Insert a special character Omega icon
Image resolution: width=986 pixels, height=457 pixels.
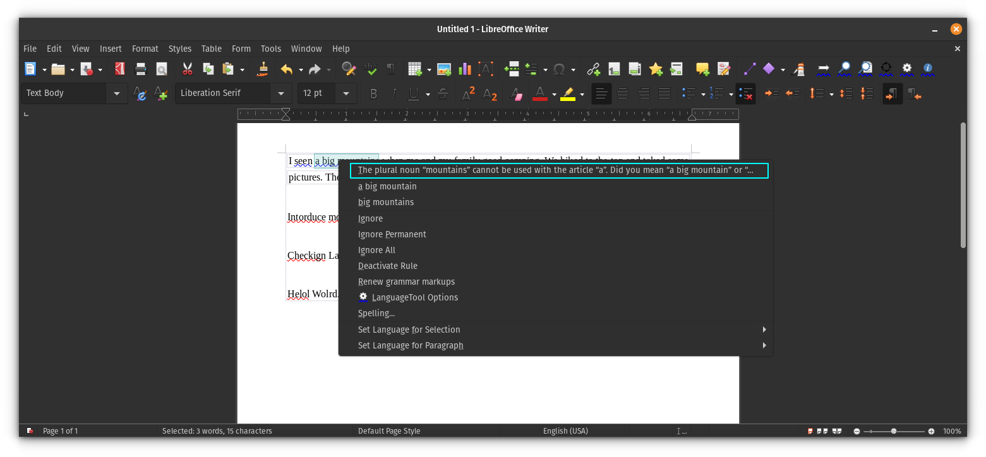click(x=560, y=69)
